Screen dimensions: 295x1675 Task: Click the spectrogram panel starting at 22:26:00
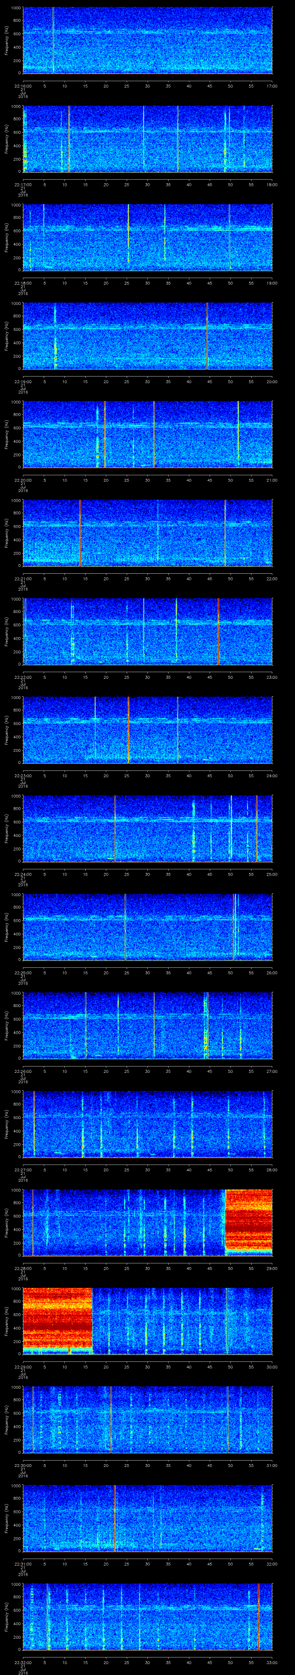pos(148,1025)
